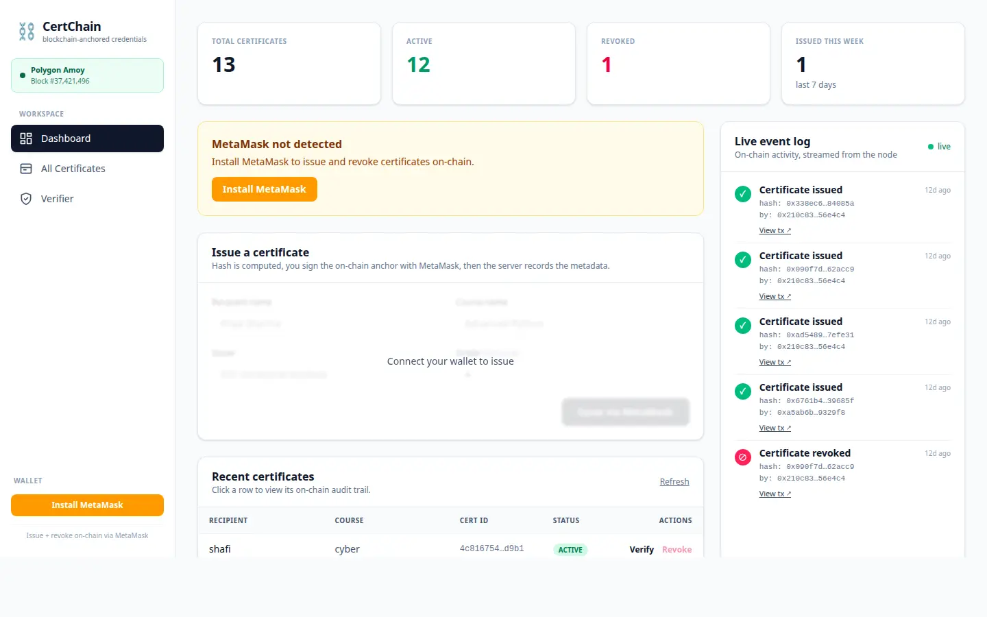
Task: Click the Polygon Amoy network badge
Action: [x=87, y=75]
